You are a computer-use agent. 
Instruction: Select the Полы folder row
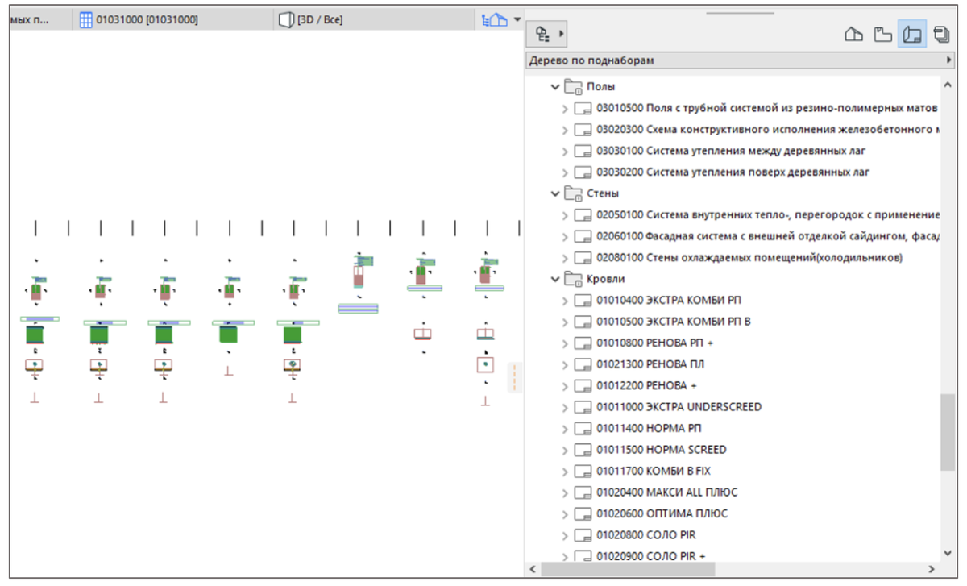601,86
